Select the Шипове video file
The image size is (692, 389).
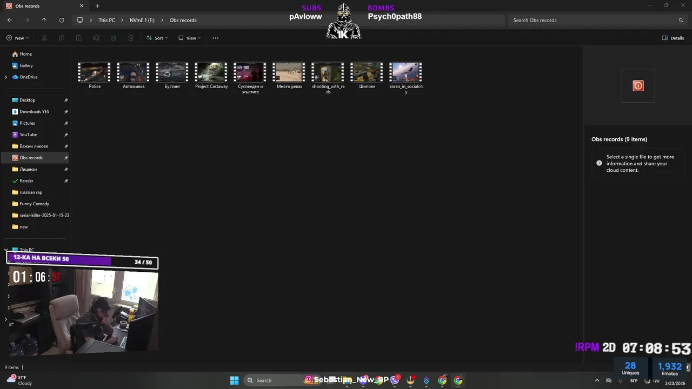(367, 75)
